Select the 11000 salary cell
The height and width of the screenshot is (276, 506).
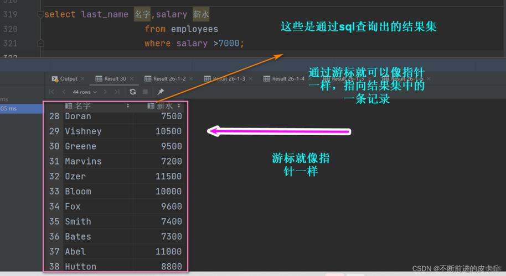(x=159, y=252)
